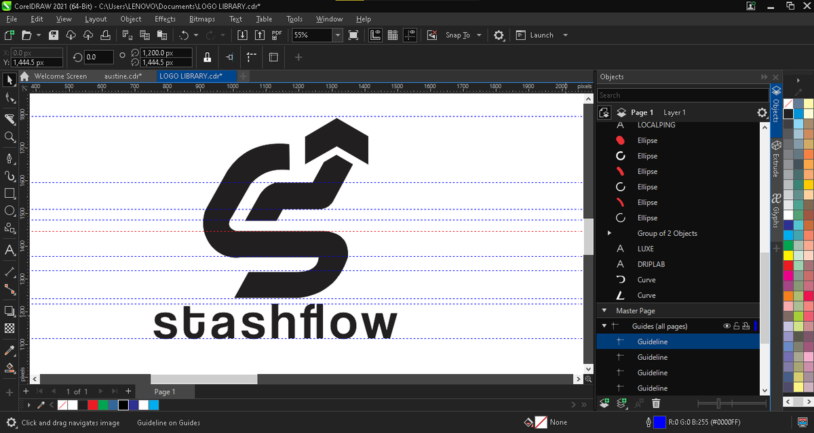Open the File menu
The height and width of the screenshot is (433, 814).
click(12, 19)
